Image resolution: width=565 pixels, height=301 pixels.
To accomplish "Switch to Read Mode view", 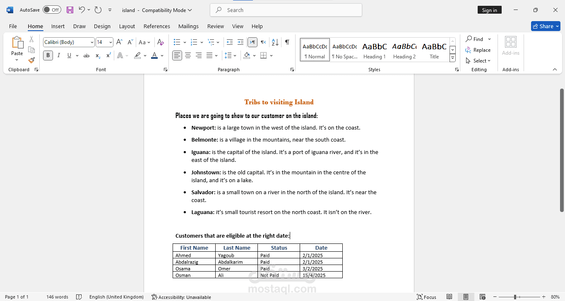I will coord(450,297).
